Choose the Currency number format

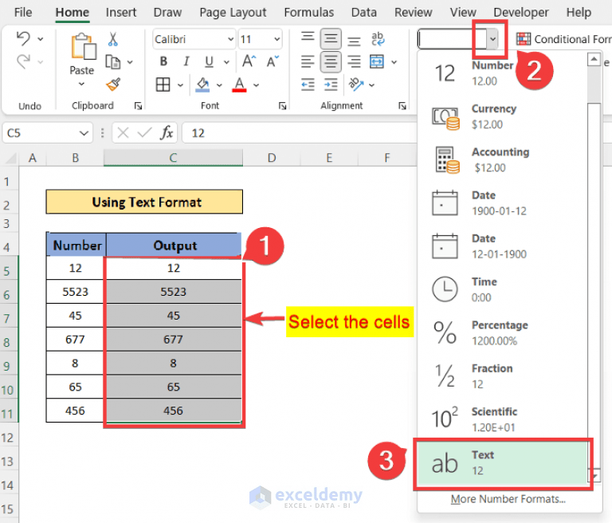503,116
